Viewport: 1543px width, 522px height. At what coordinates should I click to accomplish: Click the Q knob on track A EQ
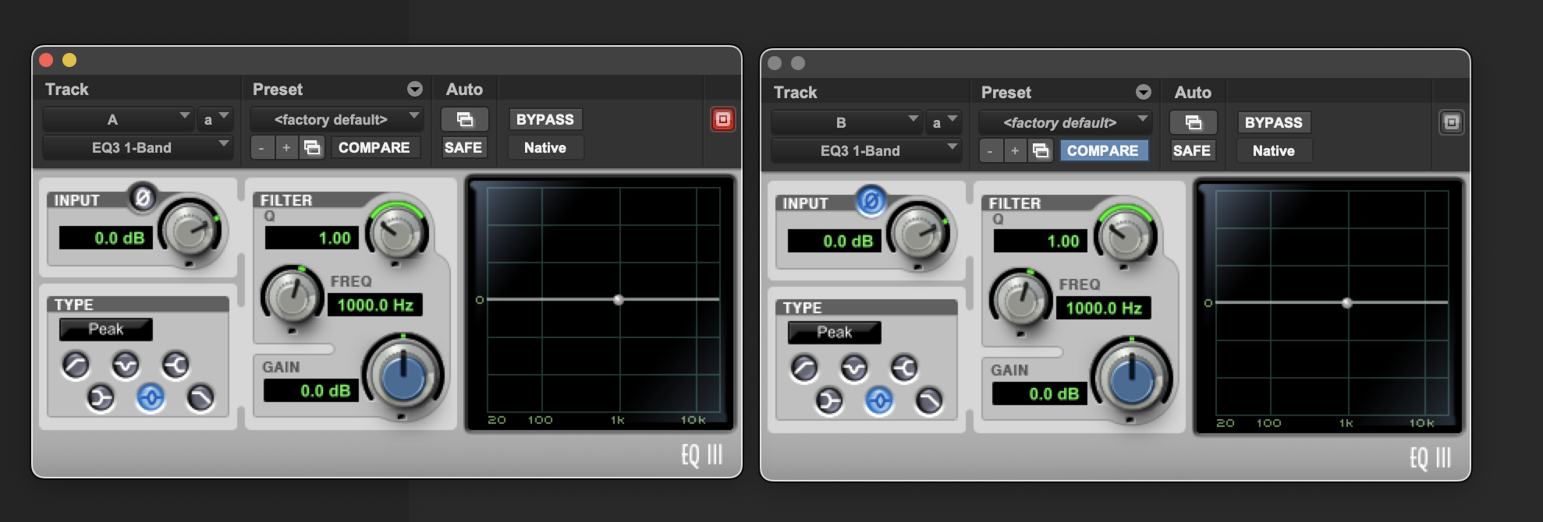(397, 231)
